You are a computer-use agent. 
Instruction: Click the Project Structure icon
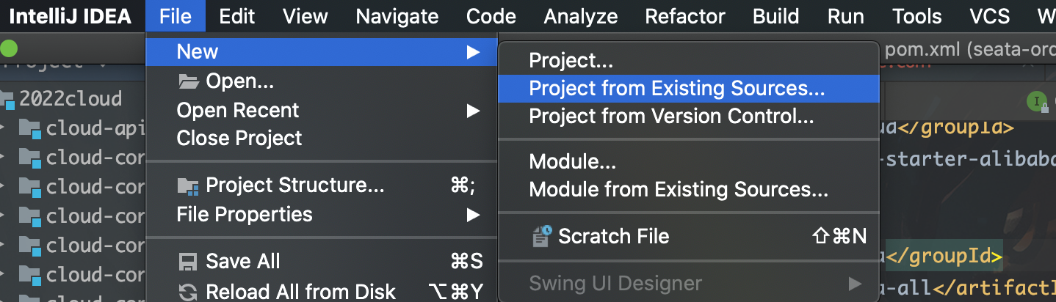tap(188, 186)
